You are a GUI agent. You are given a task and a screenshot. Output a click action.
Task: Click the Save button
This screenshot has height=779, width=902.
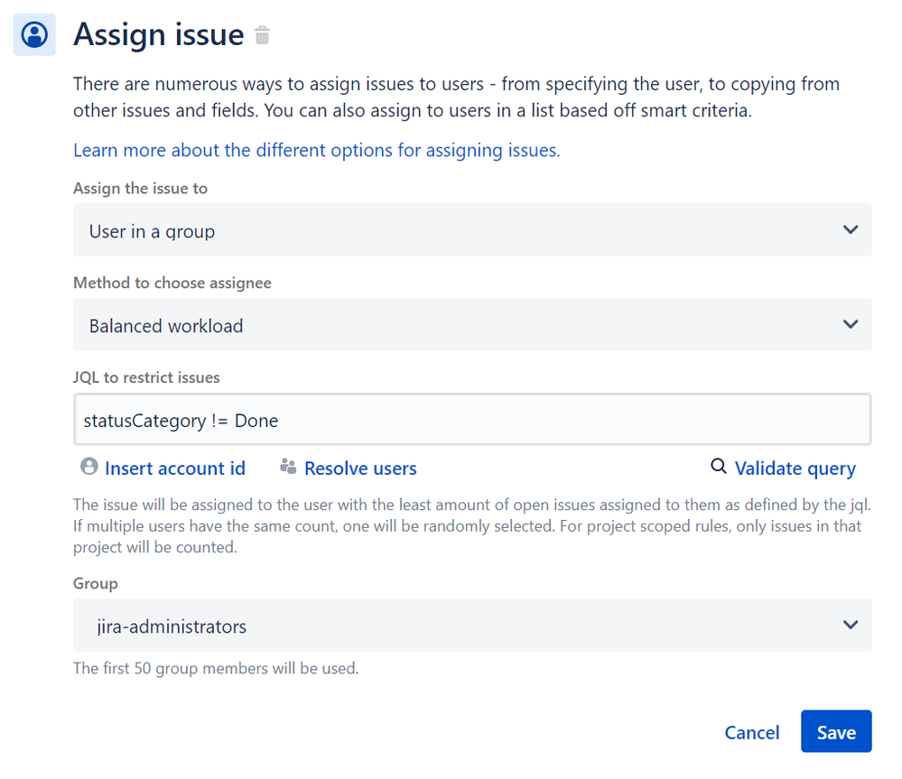click(x=835, y=732)
